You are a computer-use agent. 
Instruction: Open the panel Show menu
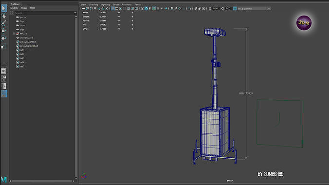pyautogui.click(x=116, y=4)
